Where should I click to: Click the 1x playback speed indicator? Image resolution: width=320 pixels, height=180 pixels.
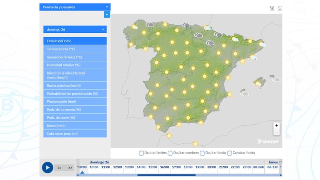coord(59,168)
